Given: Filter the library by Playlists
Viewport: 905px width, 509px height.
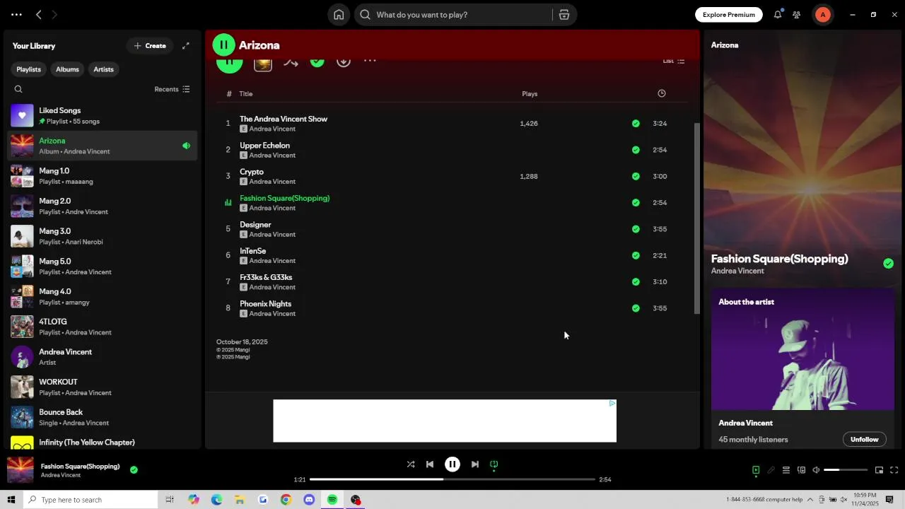Looking at the screenshot, I should [28, 69].
